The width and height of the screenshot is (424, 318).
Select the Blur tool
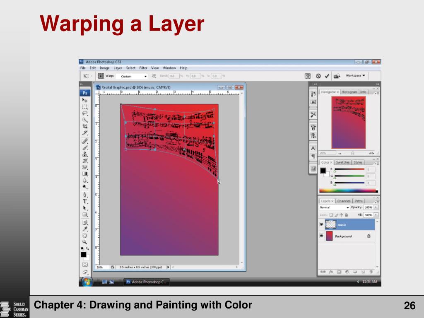[84, 181]
